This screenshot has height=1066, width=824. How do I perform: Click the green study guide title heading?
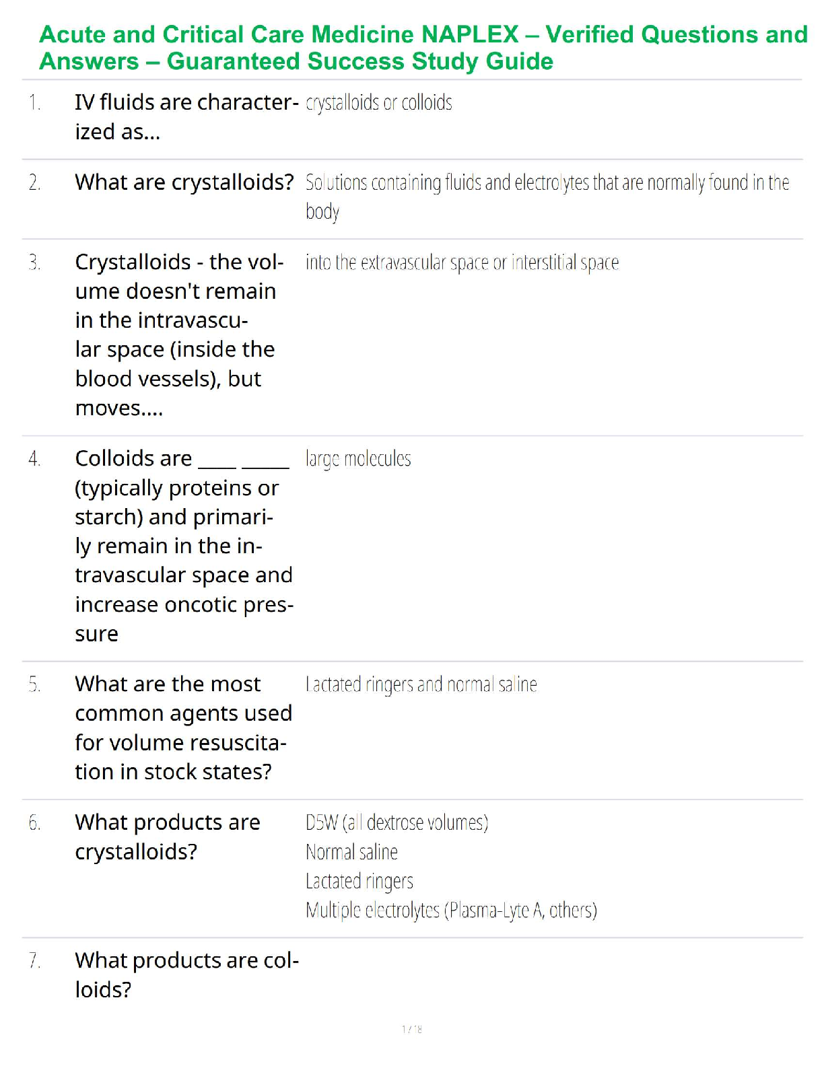(423, 48)
